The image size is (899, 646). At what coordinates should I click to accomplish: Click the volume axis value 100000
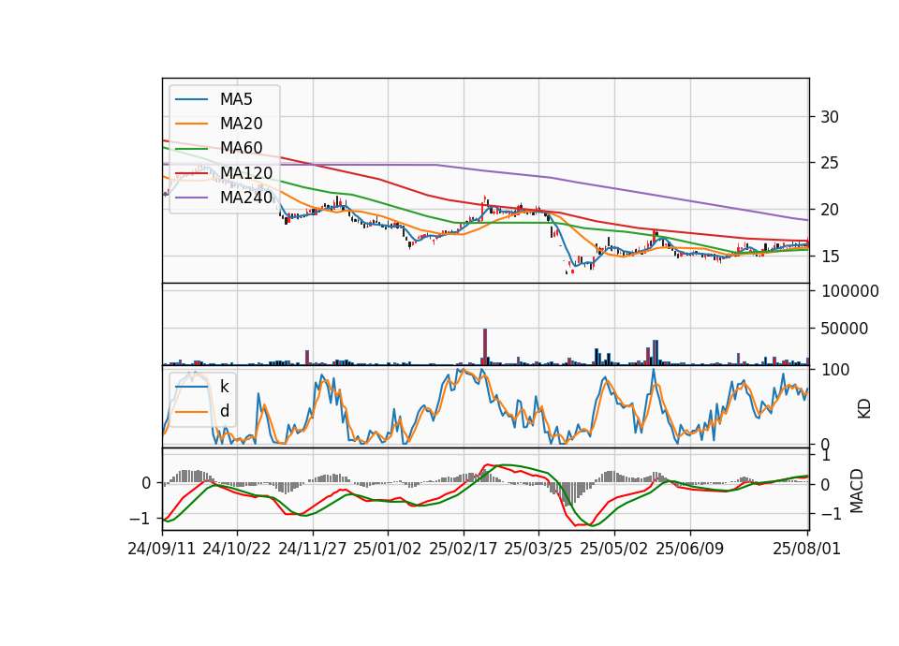coord(850,291)
